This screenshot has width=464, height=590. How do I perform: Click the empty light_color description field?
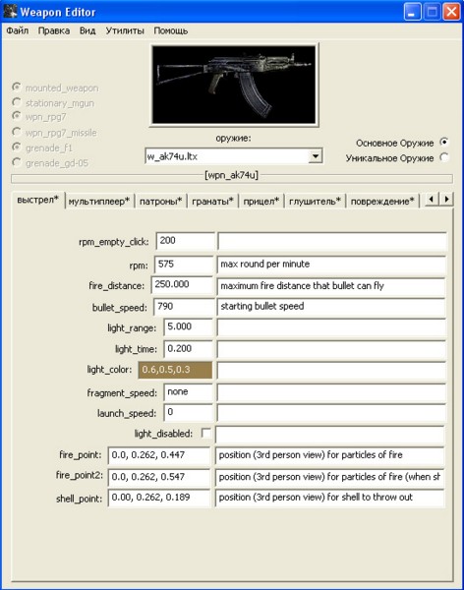coord(331,371)
